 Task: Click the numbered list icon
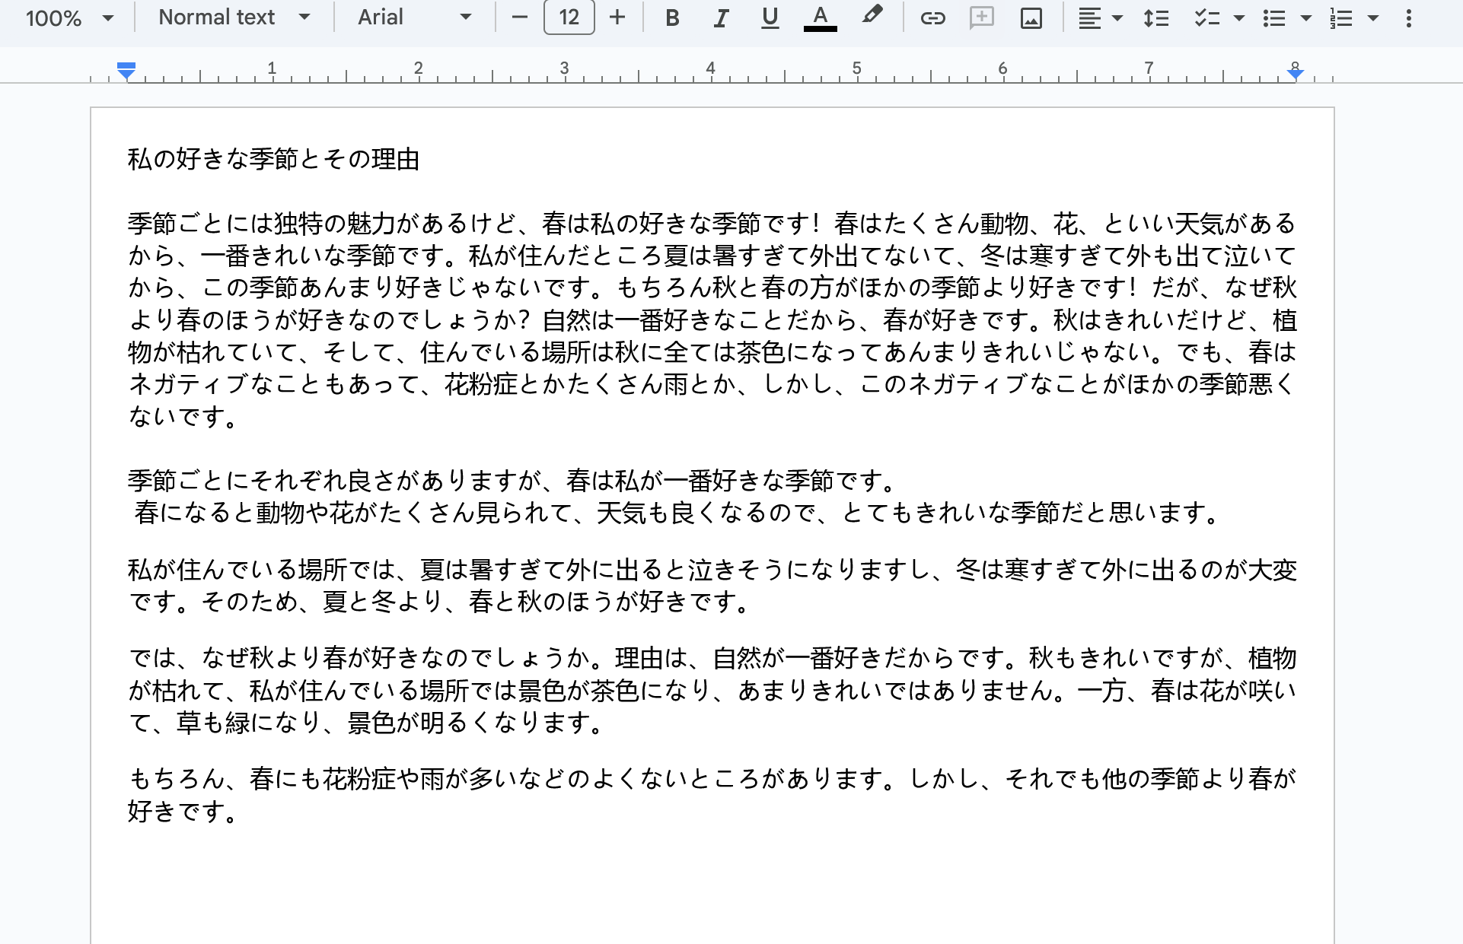(x=1341, y=17)
